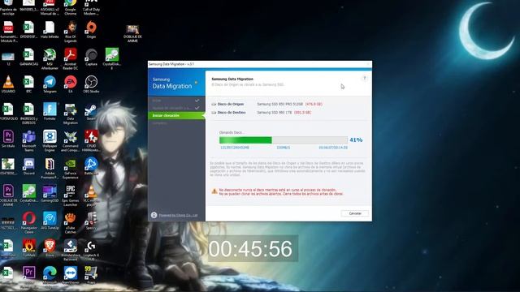
Task: Click the 'Disco de Origen' label
Action: pos(231,104)
